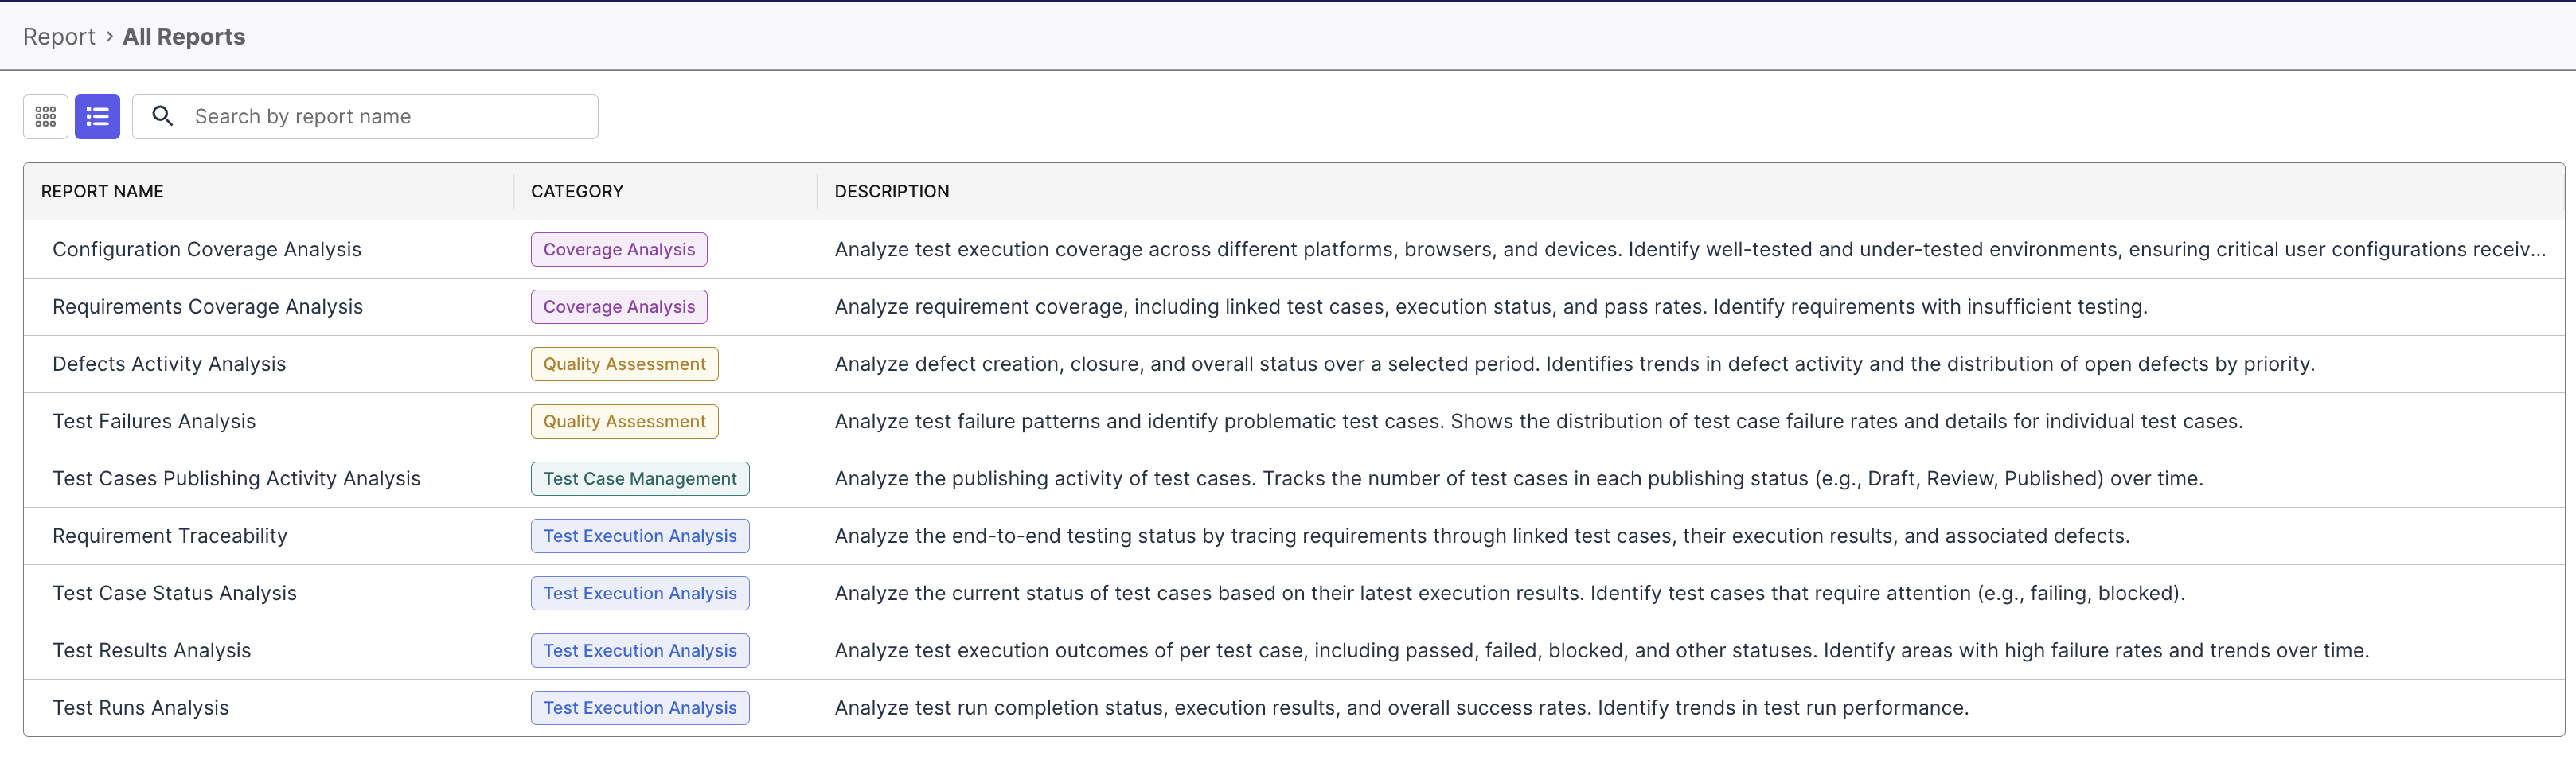Open the Test Runs Analysis report
Image resolution: width=2576 pixels, height=764 pixels.
140,707
